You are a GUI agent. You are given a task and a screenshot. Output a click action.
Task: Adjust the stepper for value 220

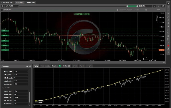point(27,75)
